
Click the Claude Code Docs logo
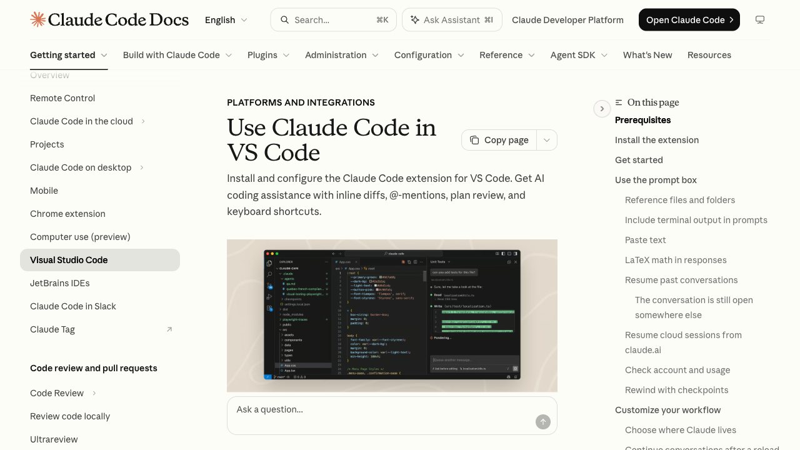point(109,20)
